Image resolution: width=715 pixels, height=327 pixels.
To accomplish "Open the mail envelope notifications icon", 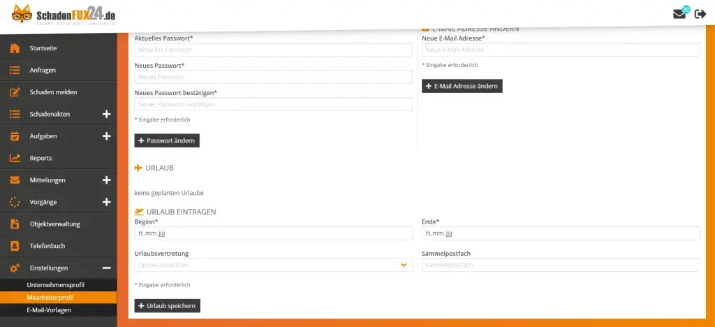I will [x=679, y=14].
